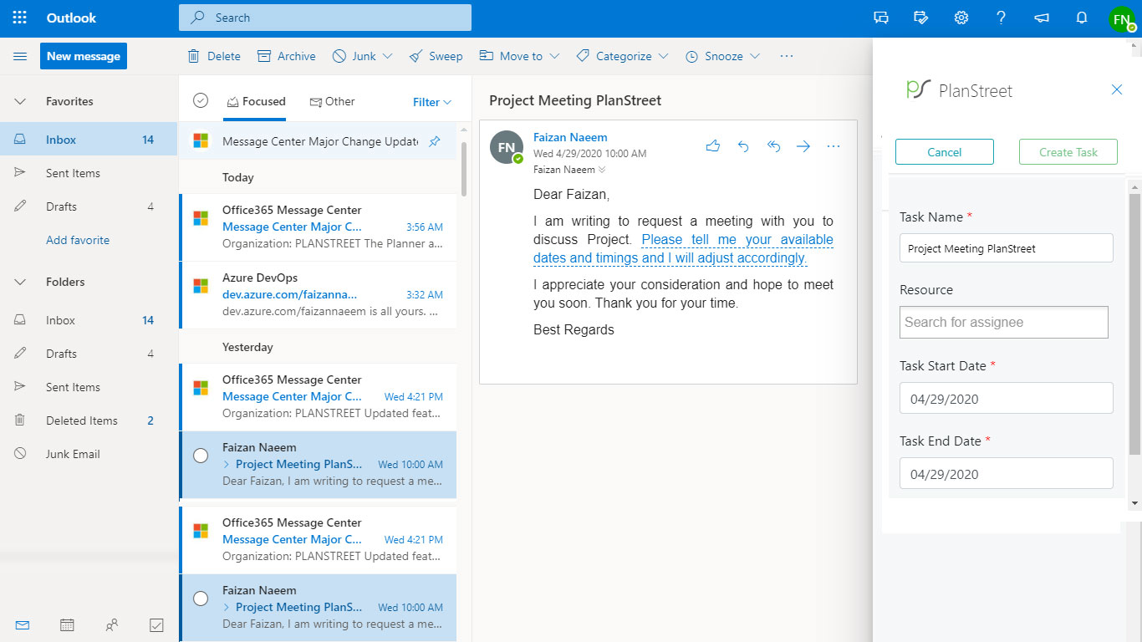This screenshot has width=1142, height=642.
Task: Click the Delete toolbar button
Action: pyautogui.click(x=214, y=56)
